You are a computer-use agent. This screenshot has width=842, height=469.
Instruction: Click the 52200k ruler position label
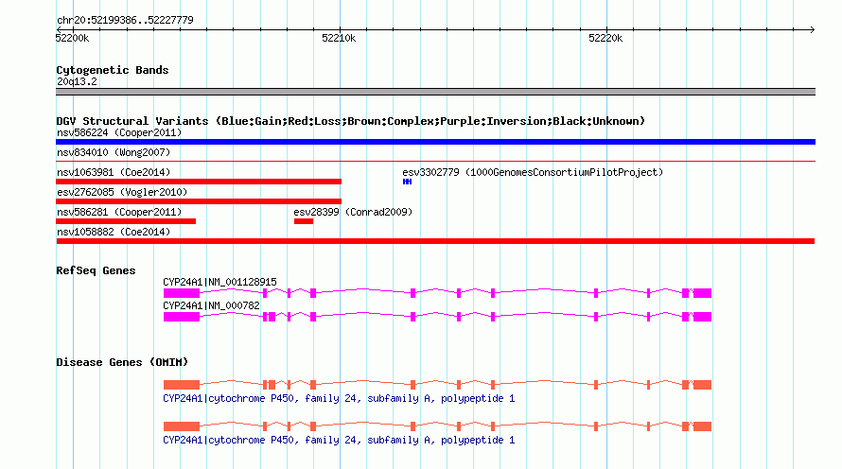pos(72,38)
